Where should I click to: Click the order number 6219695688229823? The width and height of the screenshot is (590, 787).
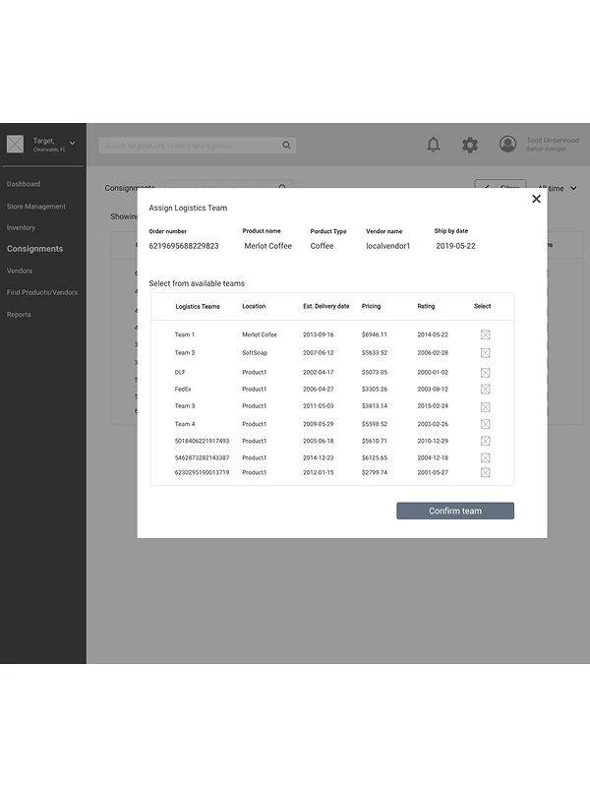pos(184,246)
